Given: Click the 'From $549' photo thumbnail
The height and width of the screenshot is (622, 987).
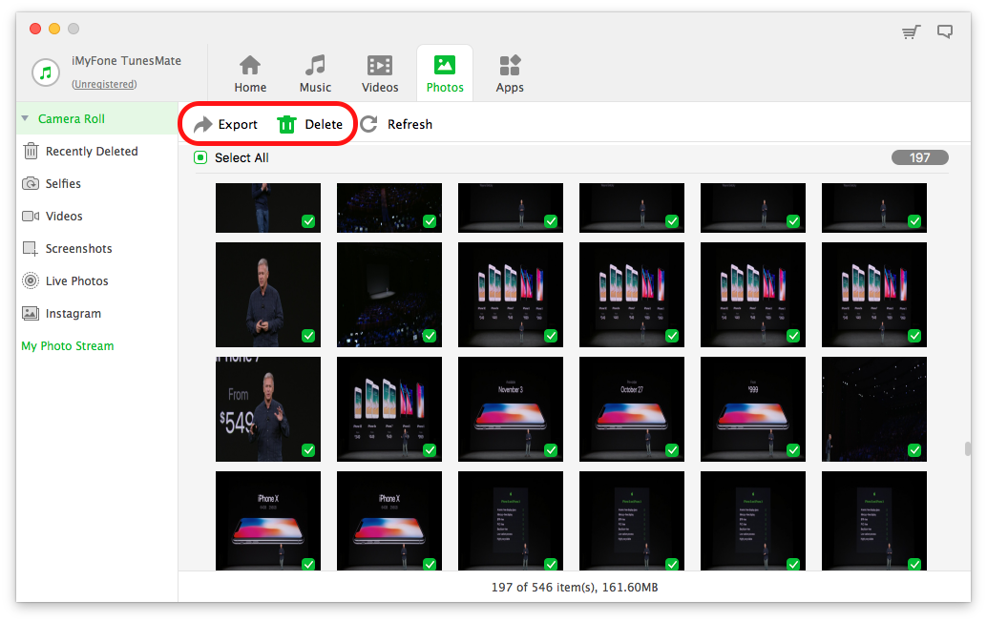Looking at the screenshot, I should 268,409.
